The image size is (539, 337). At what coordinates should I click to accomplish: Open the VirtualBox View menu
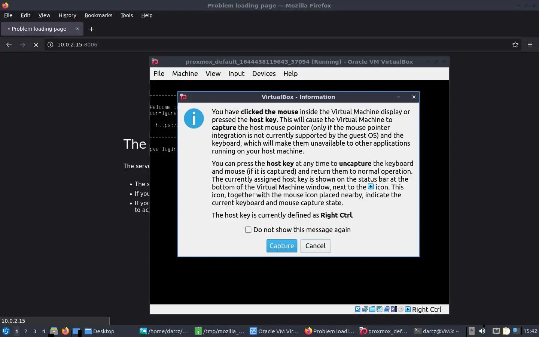click(213, 74)
